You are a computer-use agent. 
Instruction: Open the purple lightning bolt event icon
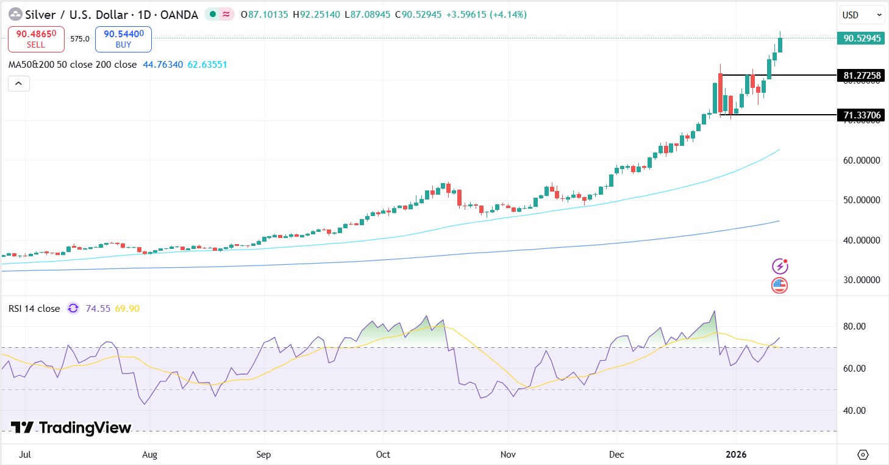(x=780, y=266)
